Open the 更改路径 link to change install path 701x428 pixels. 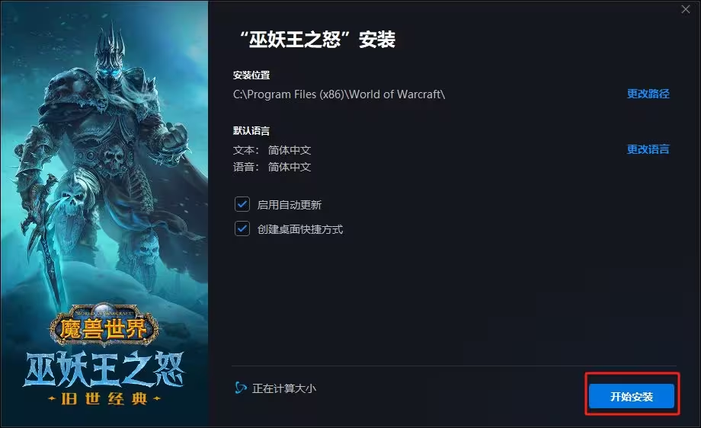[x=648, y=94]
